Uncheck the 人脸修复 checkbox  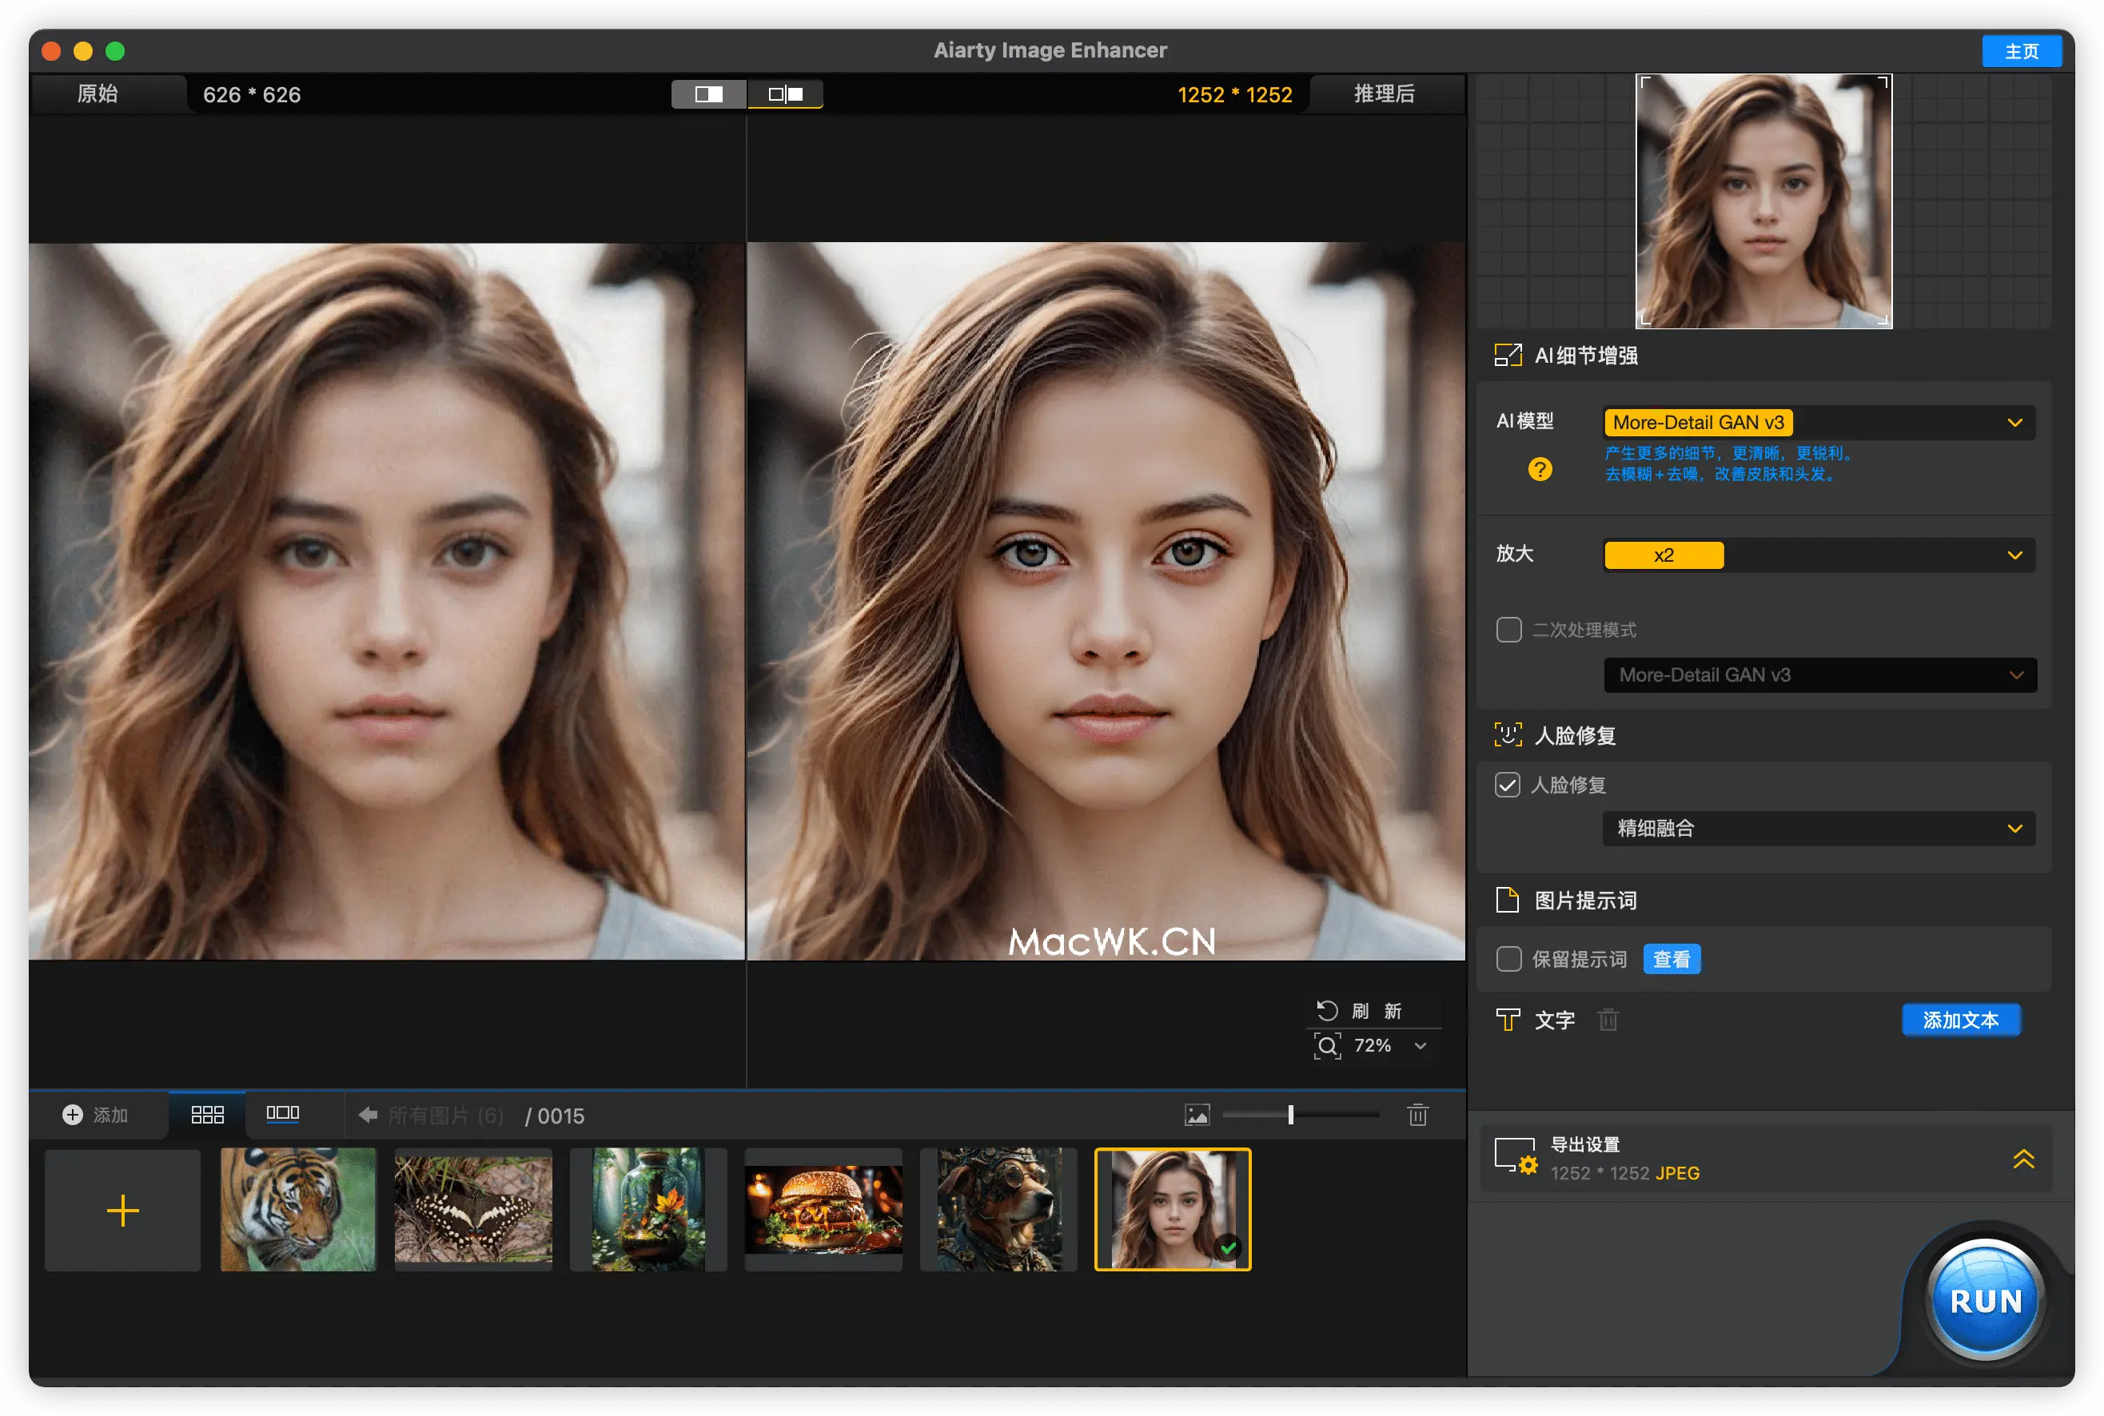tap(1508, 785)
